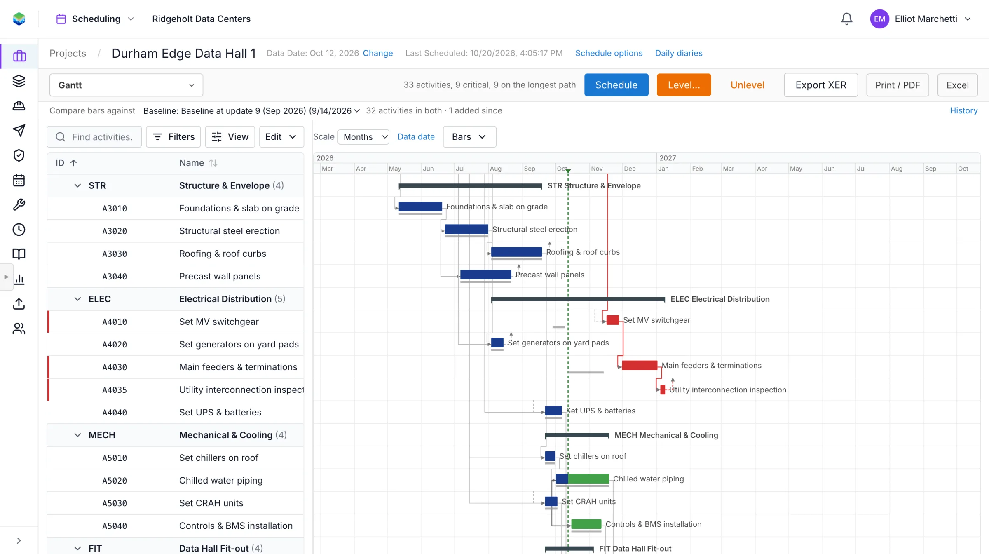Open the projects briefcase sidebar icon
Screen dimensions: 989x554
click(19, 56)
